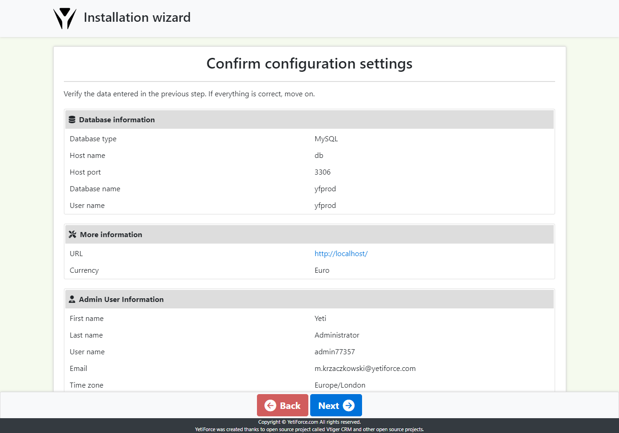Click the tools icon beside More information
The width and height of the screenshot is (619, 433).
pyautogui.click(x=72, y=234)
